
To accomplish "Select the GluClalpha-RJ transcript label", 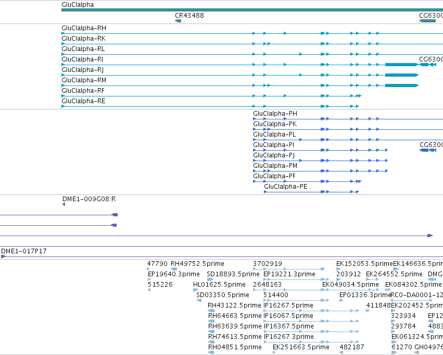I will [x=82, y=70].
